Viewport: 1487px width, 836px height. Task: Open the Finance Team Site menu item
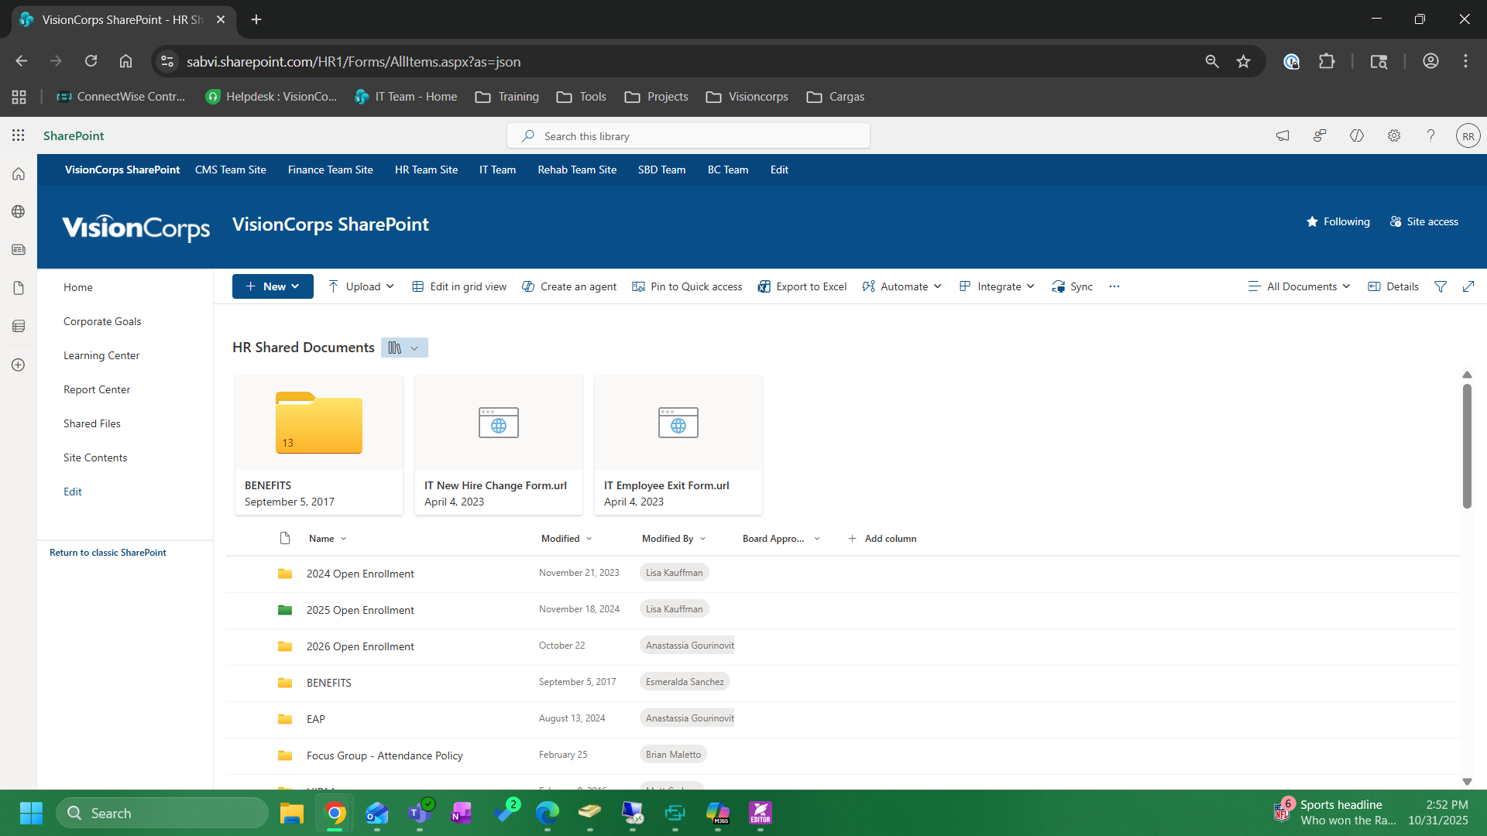(x=330, y=170)
